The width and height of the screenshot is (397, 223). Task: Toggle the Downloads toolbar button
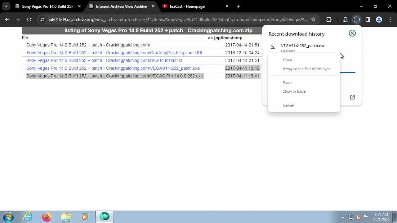pos(356,20)
